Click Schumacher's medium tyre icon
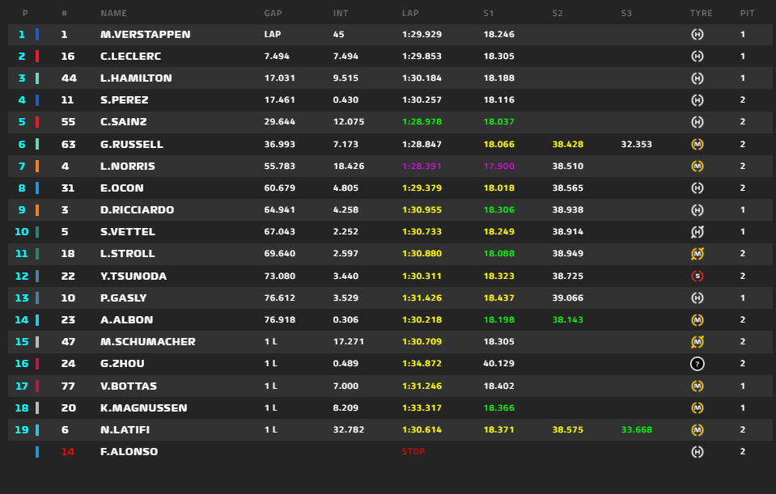The height and width of the screenshot is (494, 776). pos(697,342)
